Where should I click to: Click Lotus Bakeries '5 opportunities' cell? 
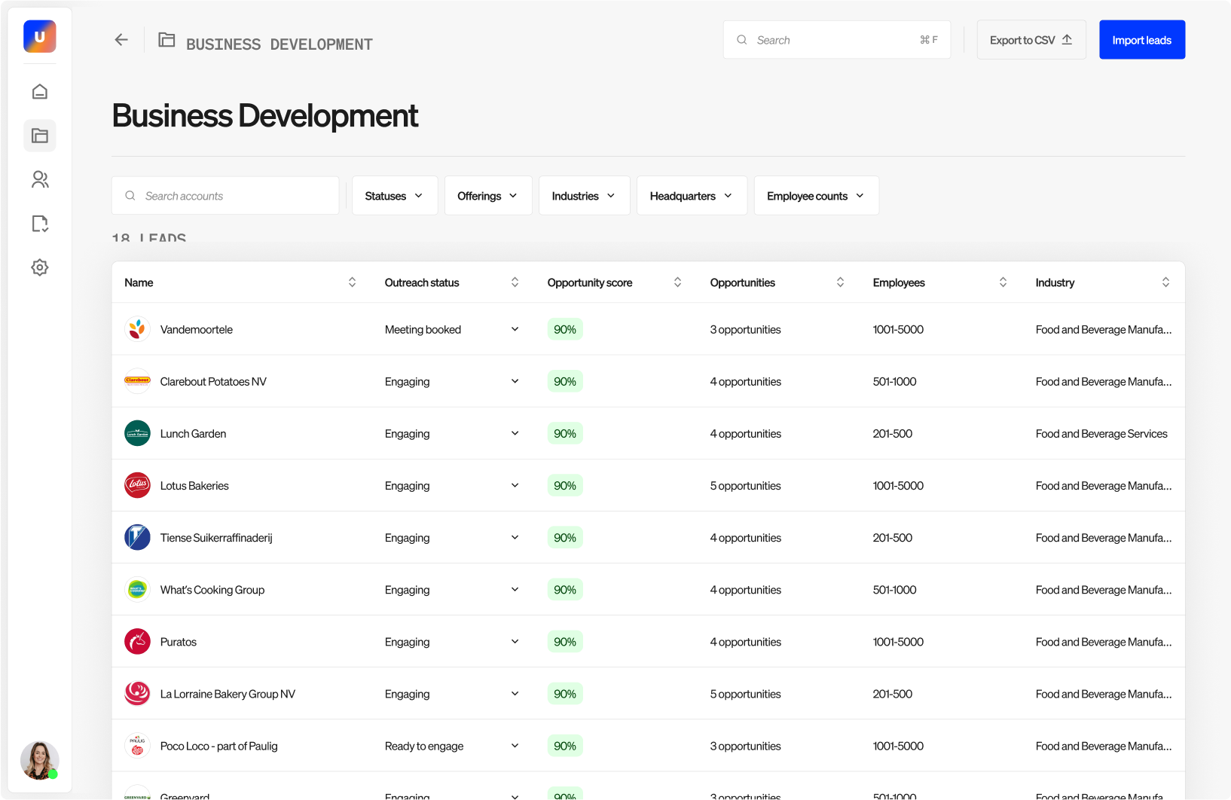[746, 486]
